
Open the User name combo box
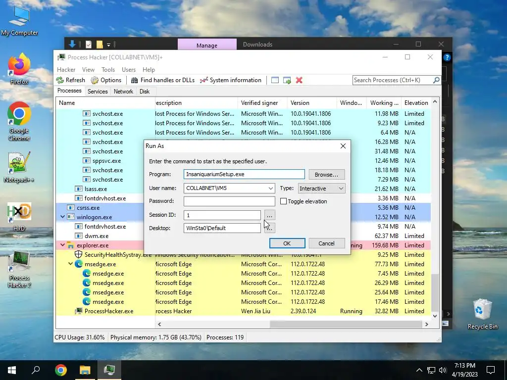point(229,189)
